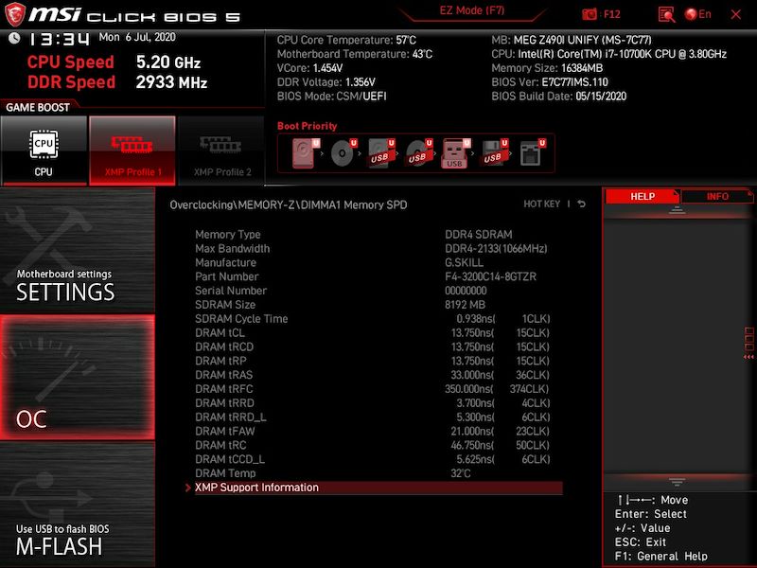This screenshot has height=568, width=757.
Task: Expand XMP Support Information submenu
Action: pos(378,488)
